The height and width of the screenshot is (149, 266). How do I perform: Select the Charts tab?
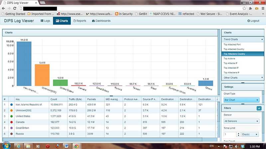[62, 21]
